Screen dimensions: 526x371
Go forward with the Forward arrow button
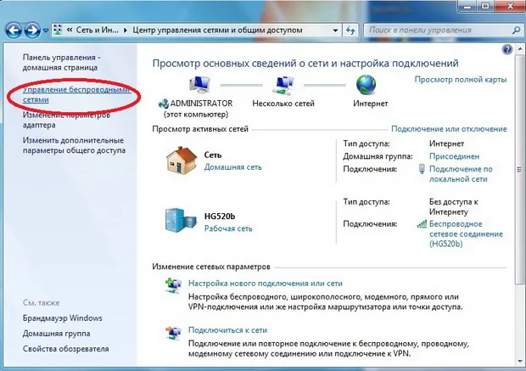point(32,31)
